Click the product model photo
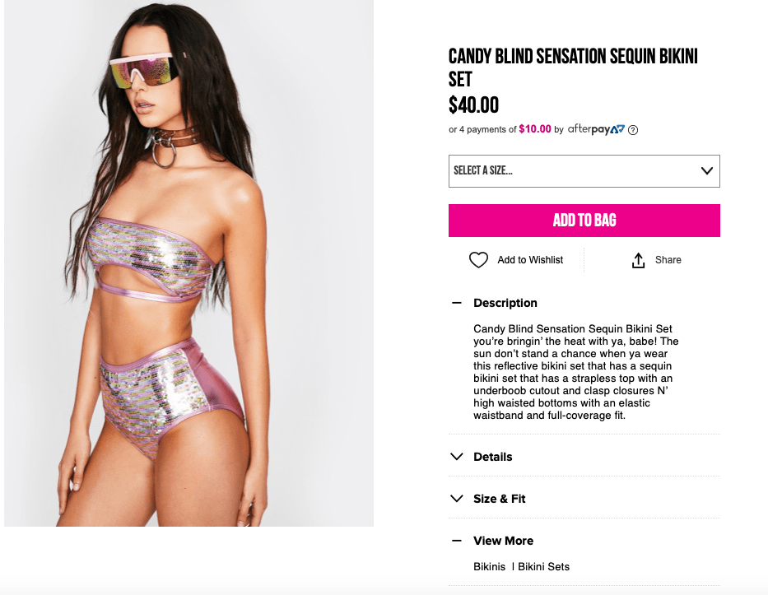This screenshot has width=768, height=595. 189,263
